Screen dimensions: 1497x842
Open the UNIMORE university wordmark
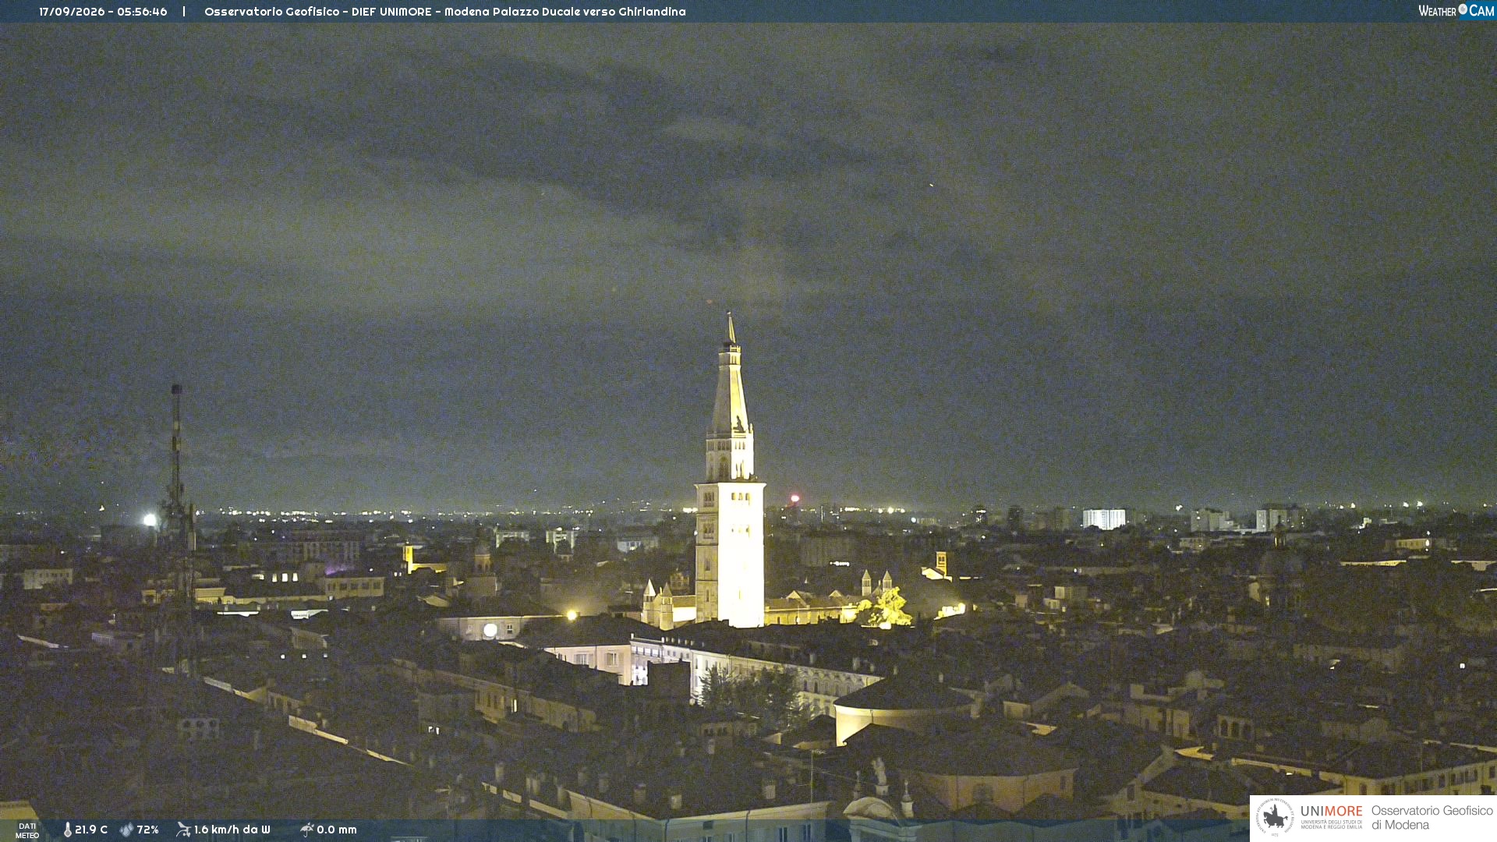(1332, 816)
